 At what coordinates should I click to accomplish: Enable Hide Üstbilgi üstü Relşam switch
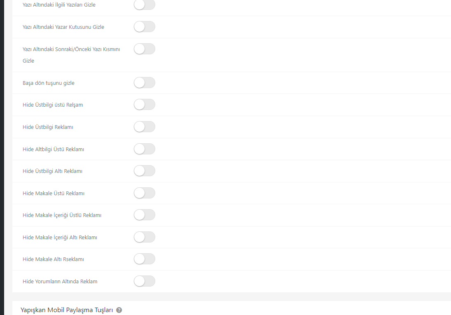point(145,105)
